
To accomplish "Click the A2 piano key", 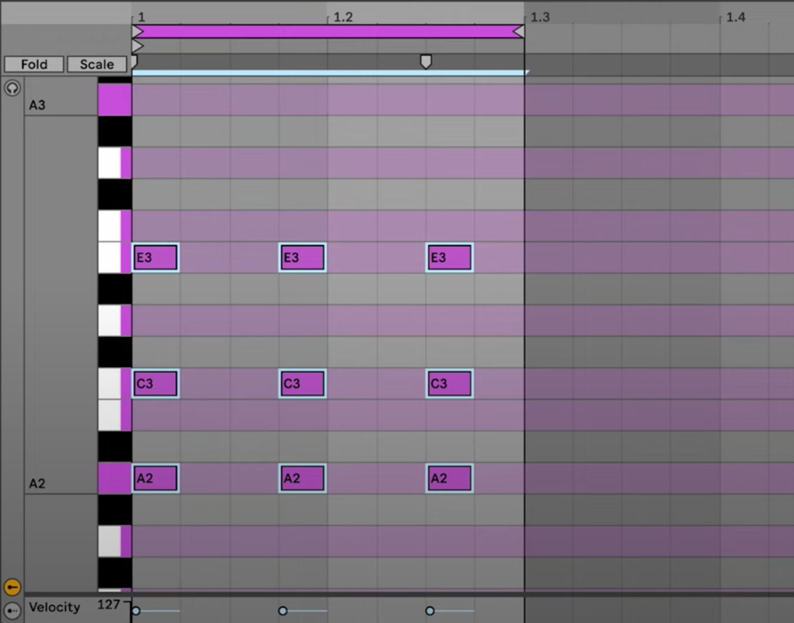I will point(115,478).
